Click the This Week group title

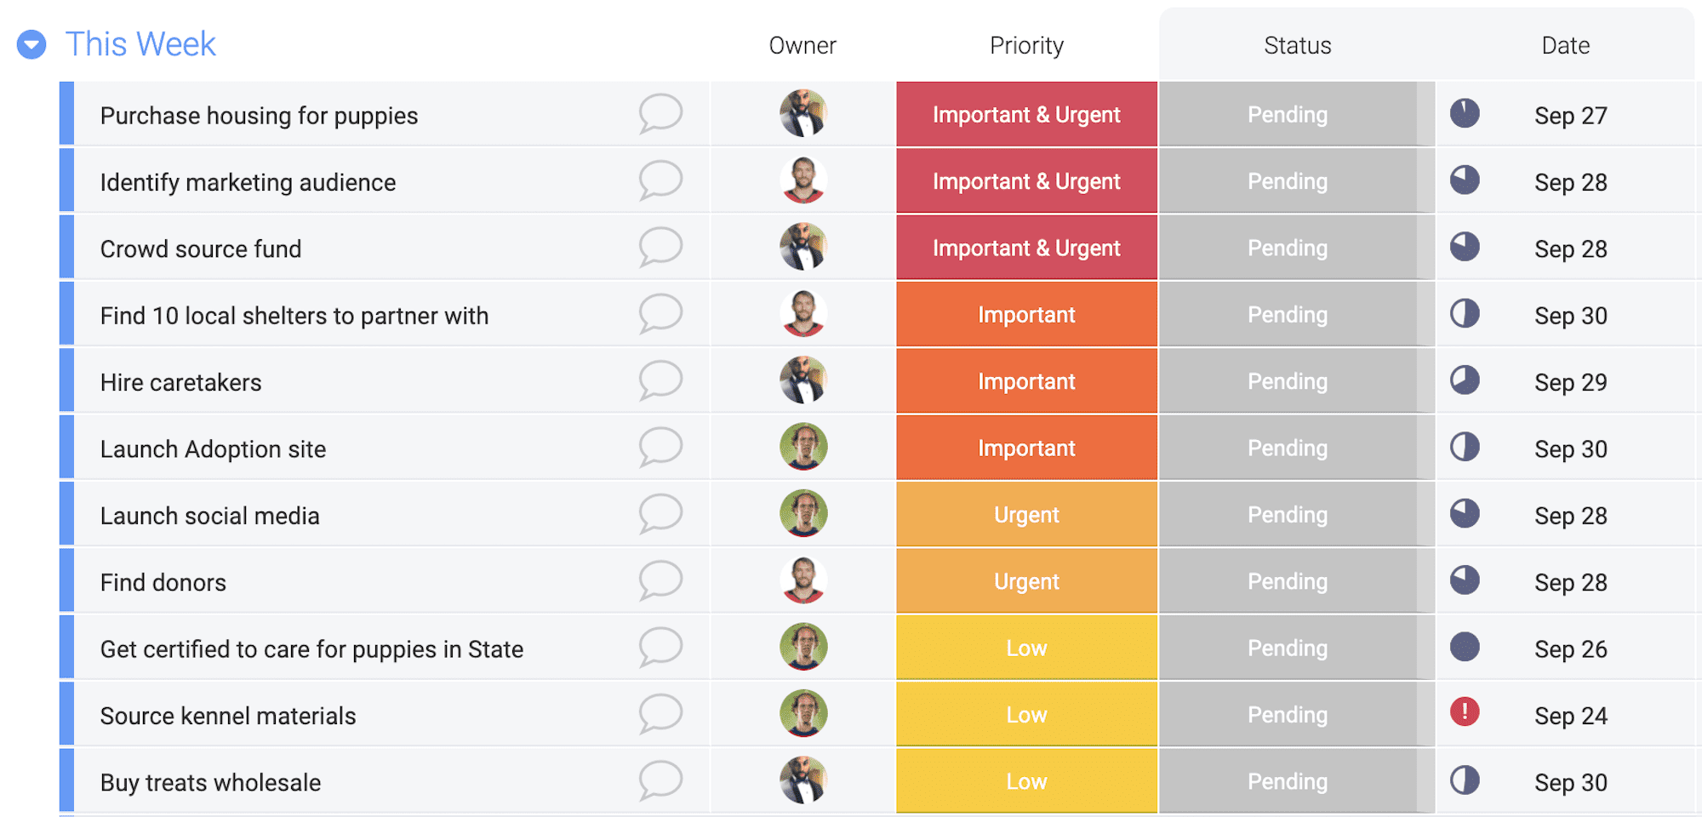(x=141, y=44)
